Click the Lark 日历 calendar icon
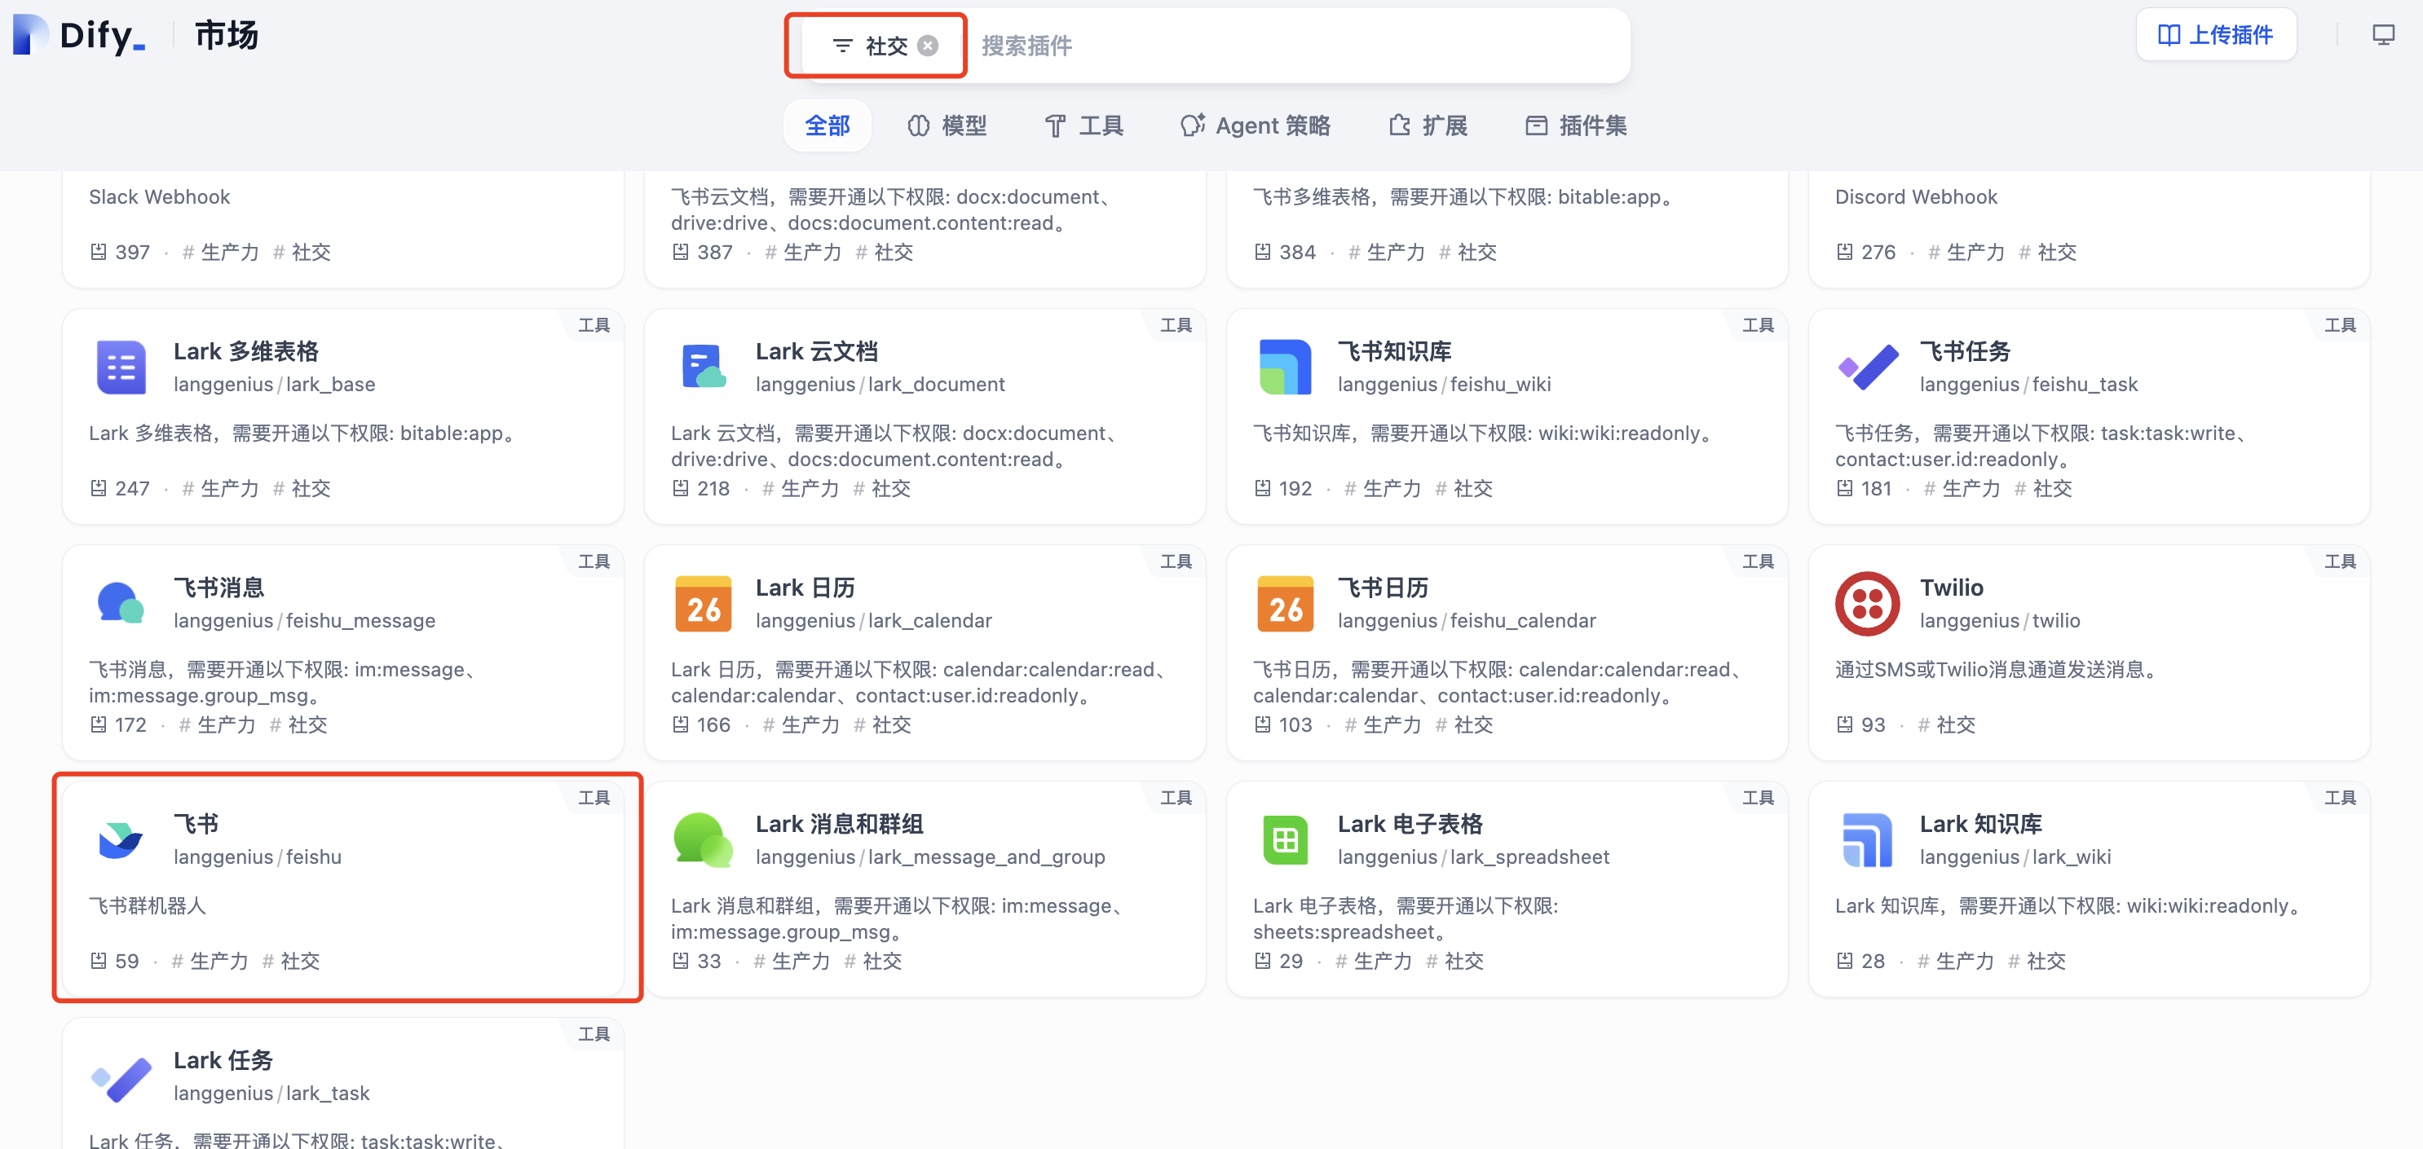This screenshot has height=1149, width=2423. click(703, 604)
